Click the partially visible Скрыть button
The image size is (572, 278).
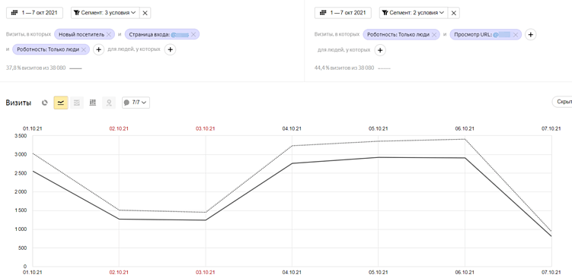(x=562, y=103)
